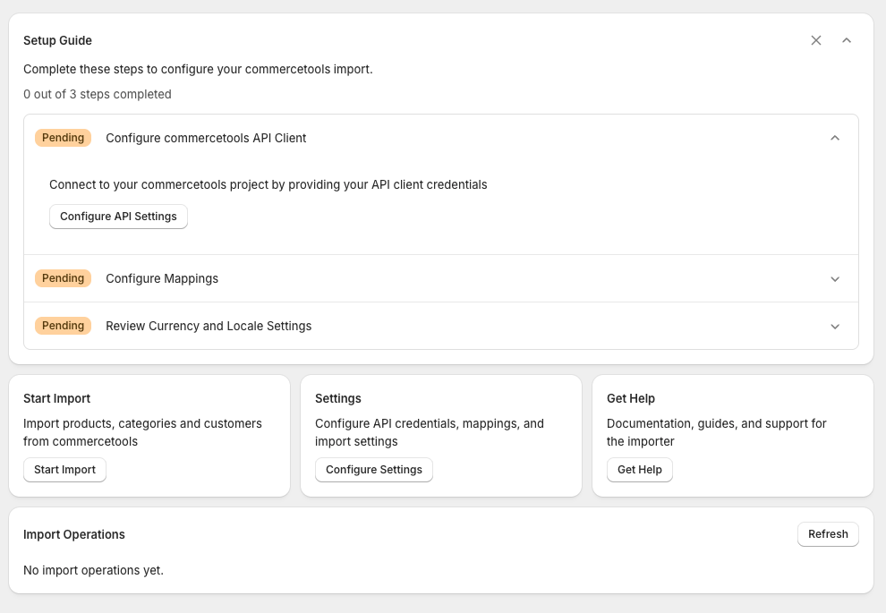This screenshot has height=613, width=886.
Task: Click 'No import operations yet.' text
Action: click(x=93, y=571)
